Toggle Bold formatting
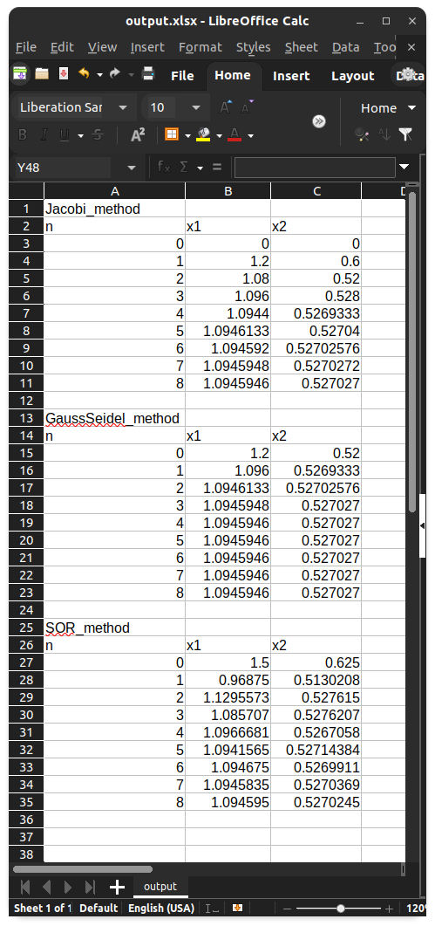Screen dimensions: 435x926 pyautogui.click(x=23, y=135)
